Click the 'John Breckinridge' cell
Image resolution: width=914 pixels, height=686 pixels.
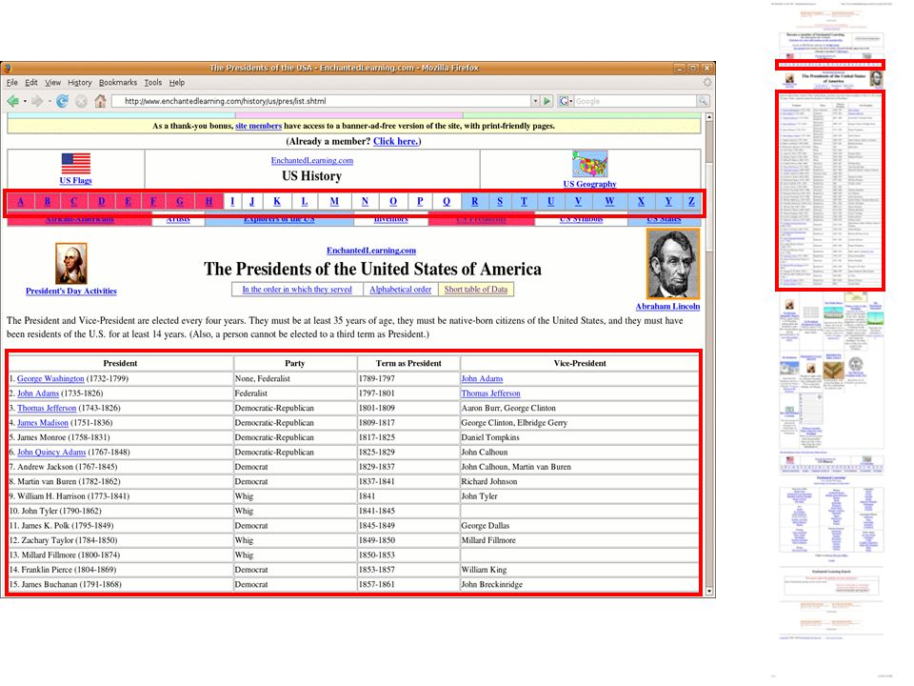click(580, 584)
